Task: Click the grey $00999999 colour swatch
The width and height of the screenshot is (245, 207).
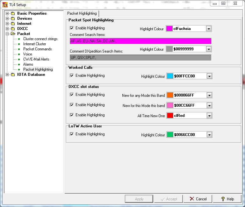Action: pyautogui.click(x=169, y=49)
